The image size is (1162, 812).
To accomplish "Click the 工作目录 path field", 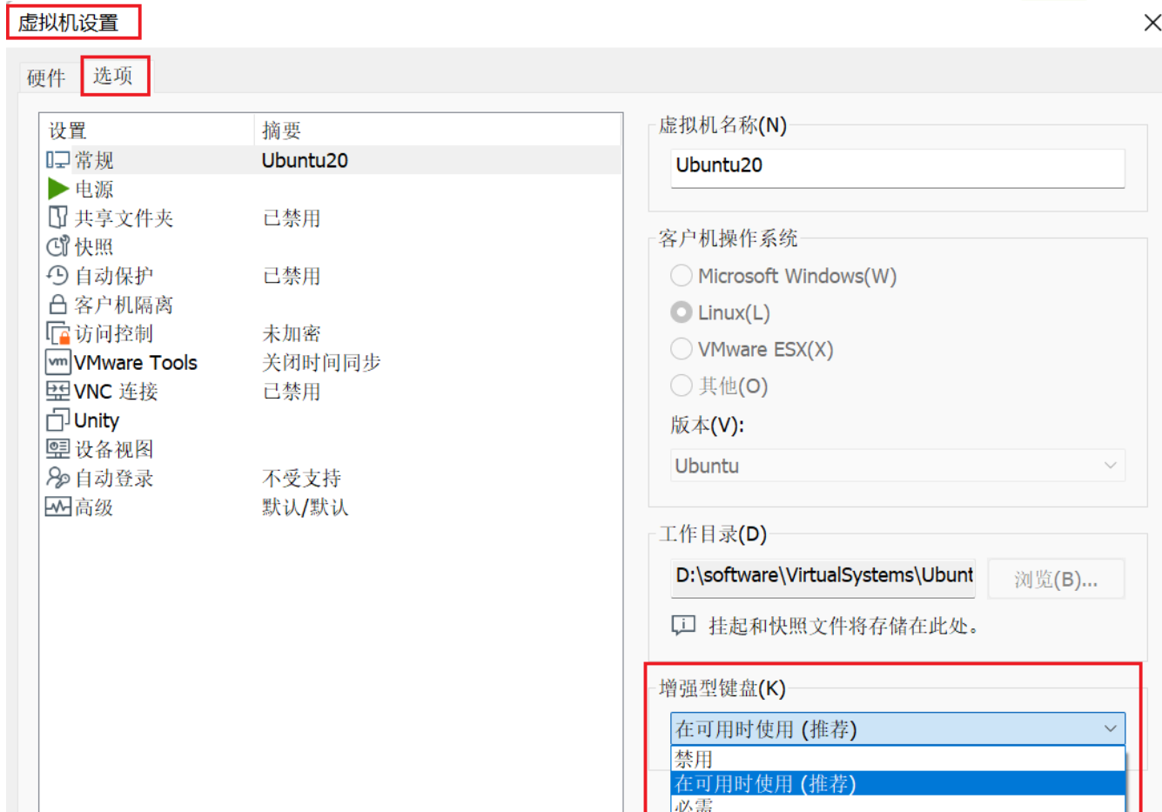I will (x=823, y=577).
